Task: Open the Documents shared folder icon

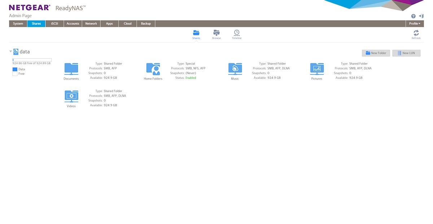Action: click(x=71, y=69)
